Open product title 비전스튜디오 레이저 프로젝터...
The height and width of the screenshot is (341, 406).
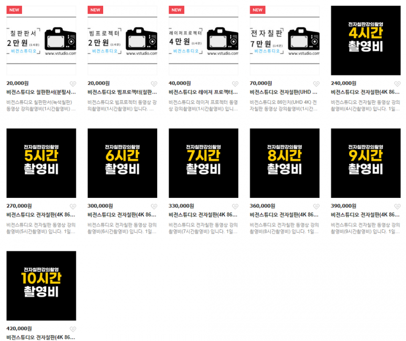(203, 92)
